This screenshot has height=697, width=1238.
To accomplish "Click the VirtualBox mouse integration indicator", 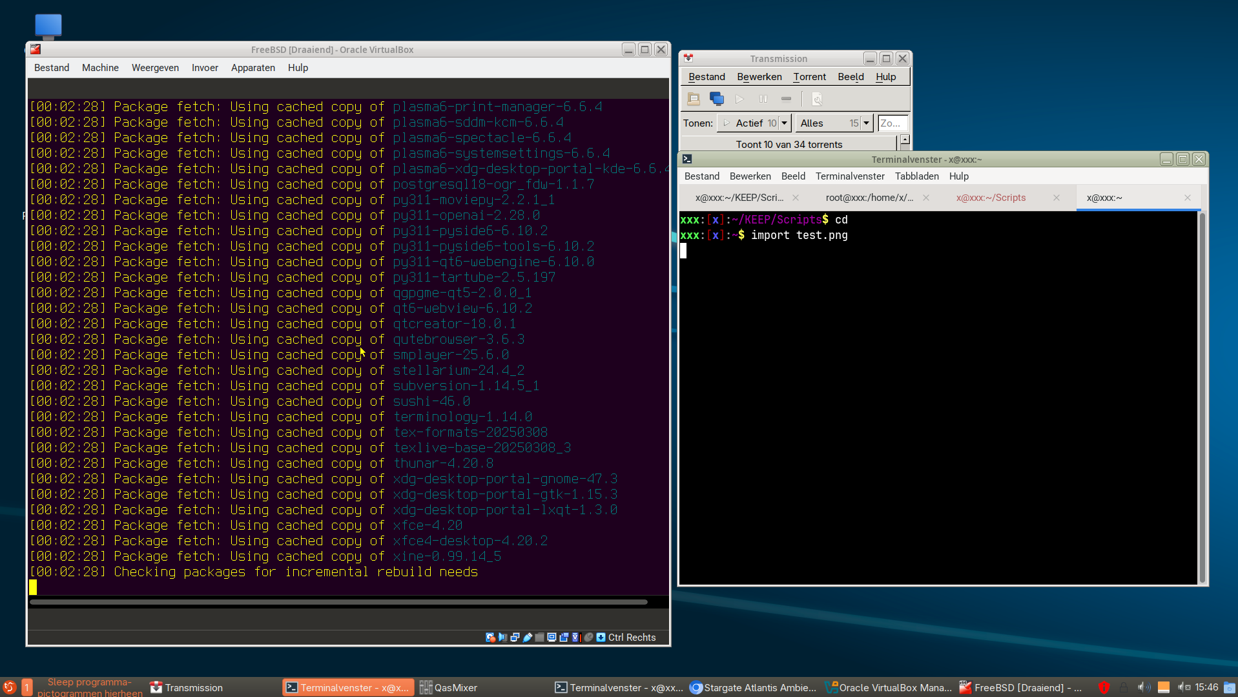I will 588,638.
